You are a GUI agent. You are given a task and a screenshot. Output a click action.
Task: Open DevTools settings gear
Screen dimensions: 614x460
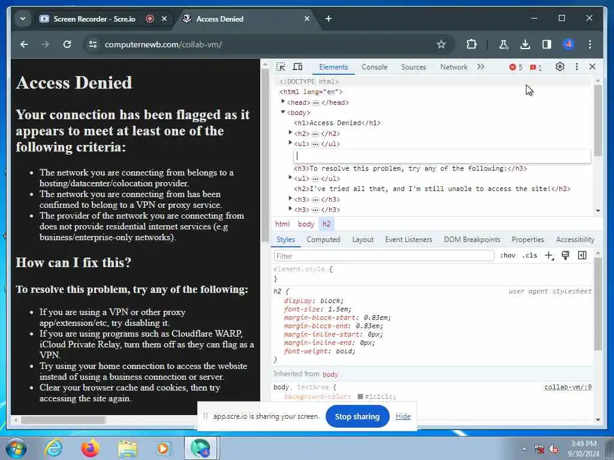560,67
